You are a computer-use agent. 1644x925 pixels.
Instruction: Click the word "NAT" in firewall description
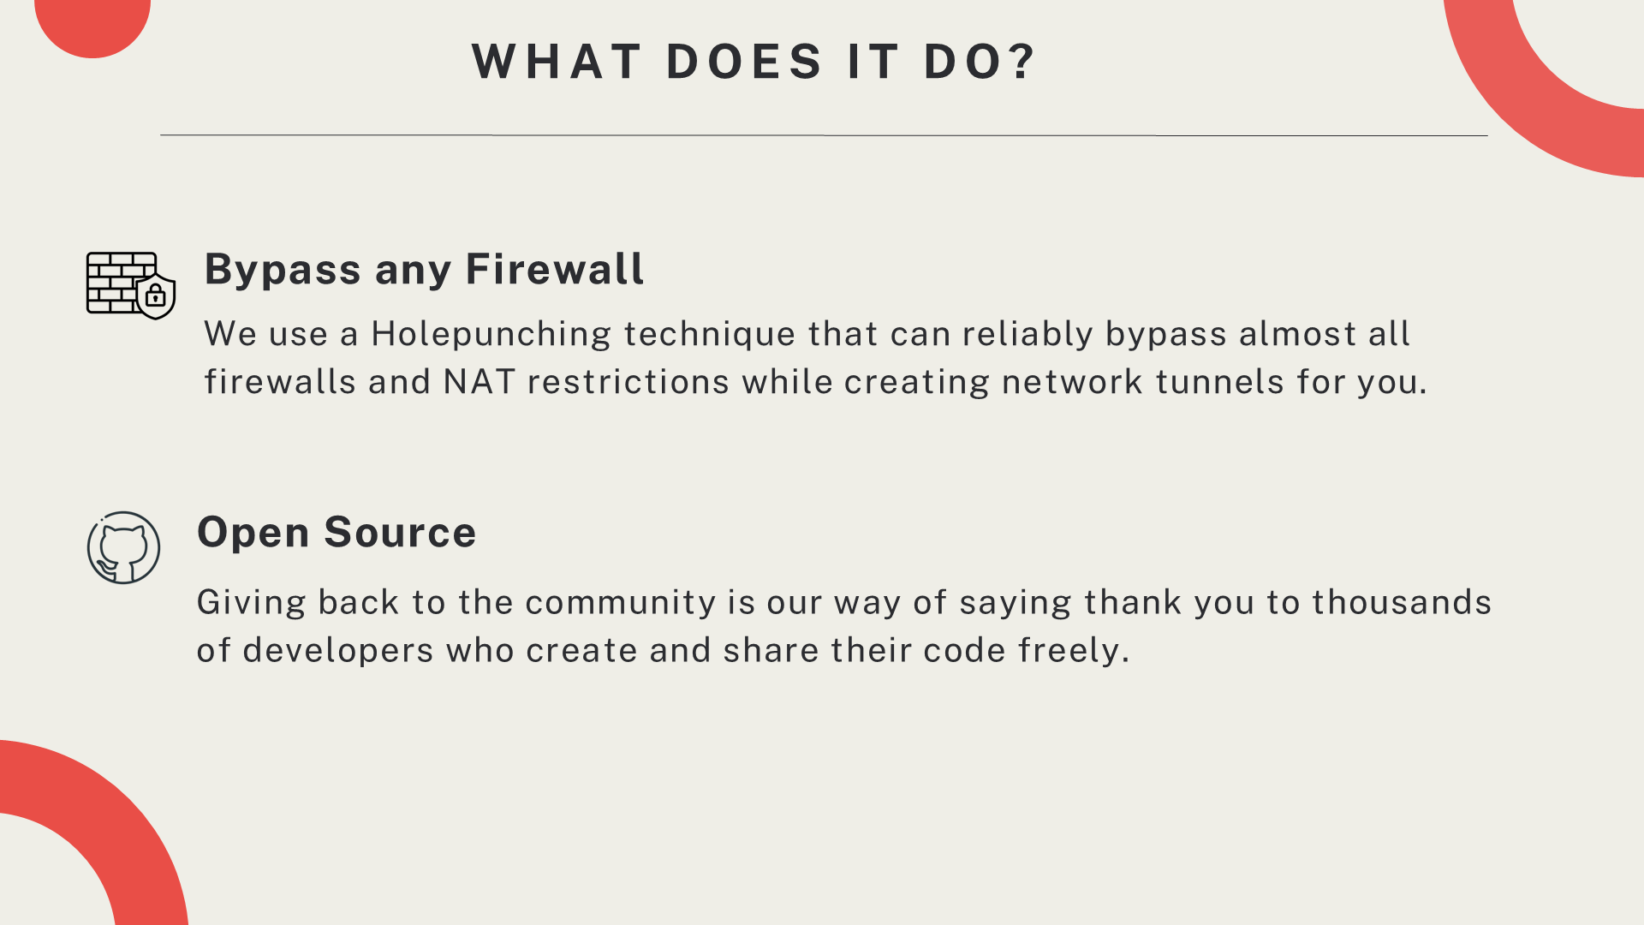[x=479, y=382]
